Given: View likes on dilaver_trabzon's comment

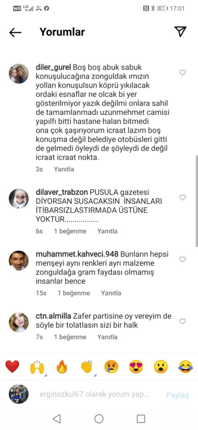Looking at the screenshot, I should coord(70,231).
